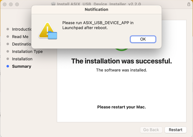Click the green success checkmark circle
Viewport: 193px width, 137px height.
pyautogui.click(x=121, y=50)
